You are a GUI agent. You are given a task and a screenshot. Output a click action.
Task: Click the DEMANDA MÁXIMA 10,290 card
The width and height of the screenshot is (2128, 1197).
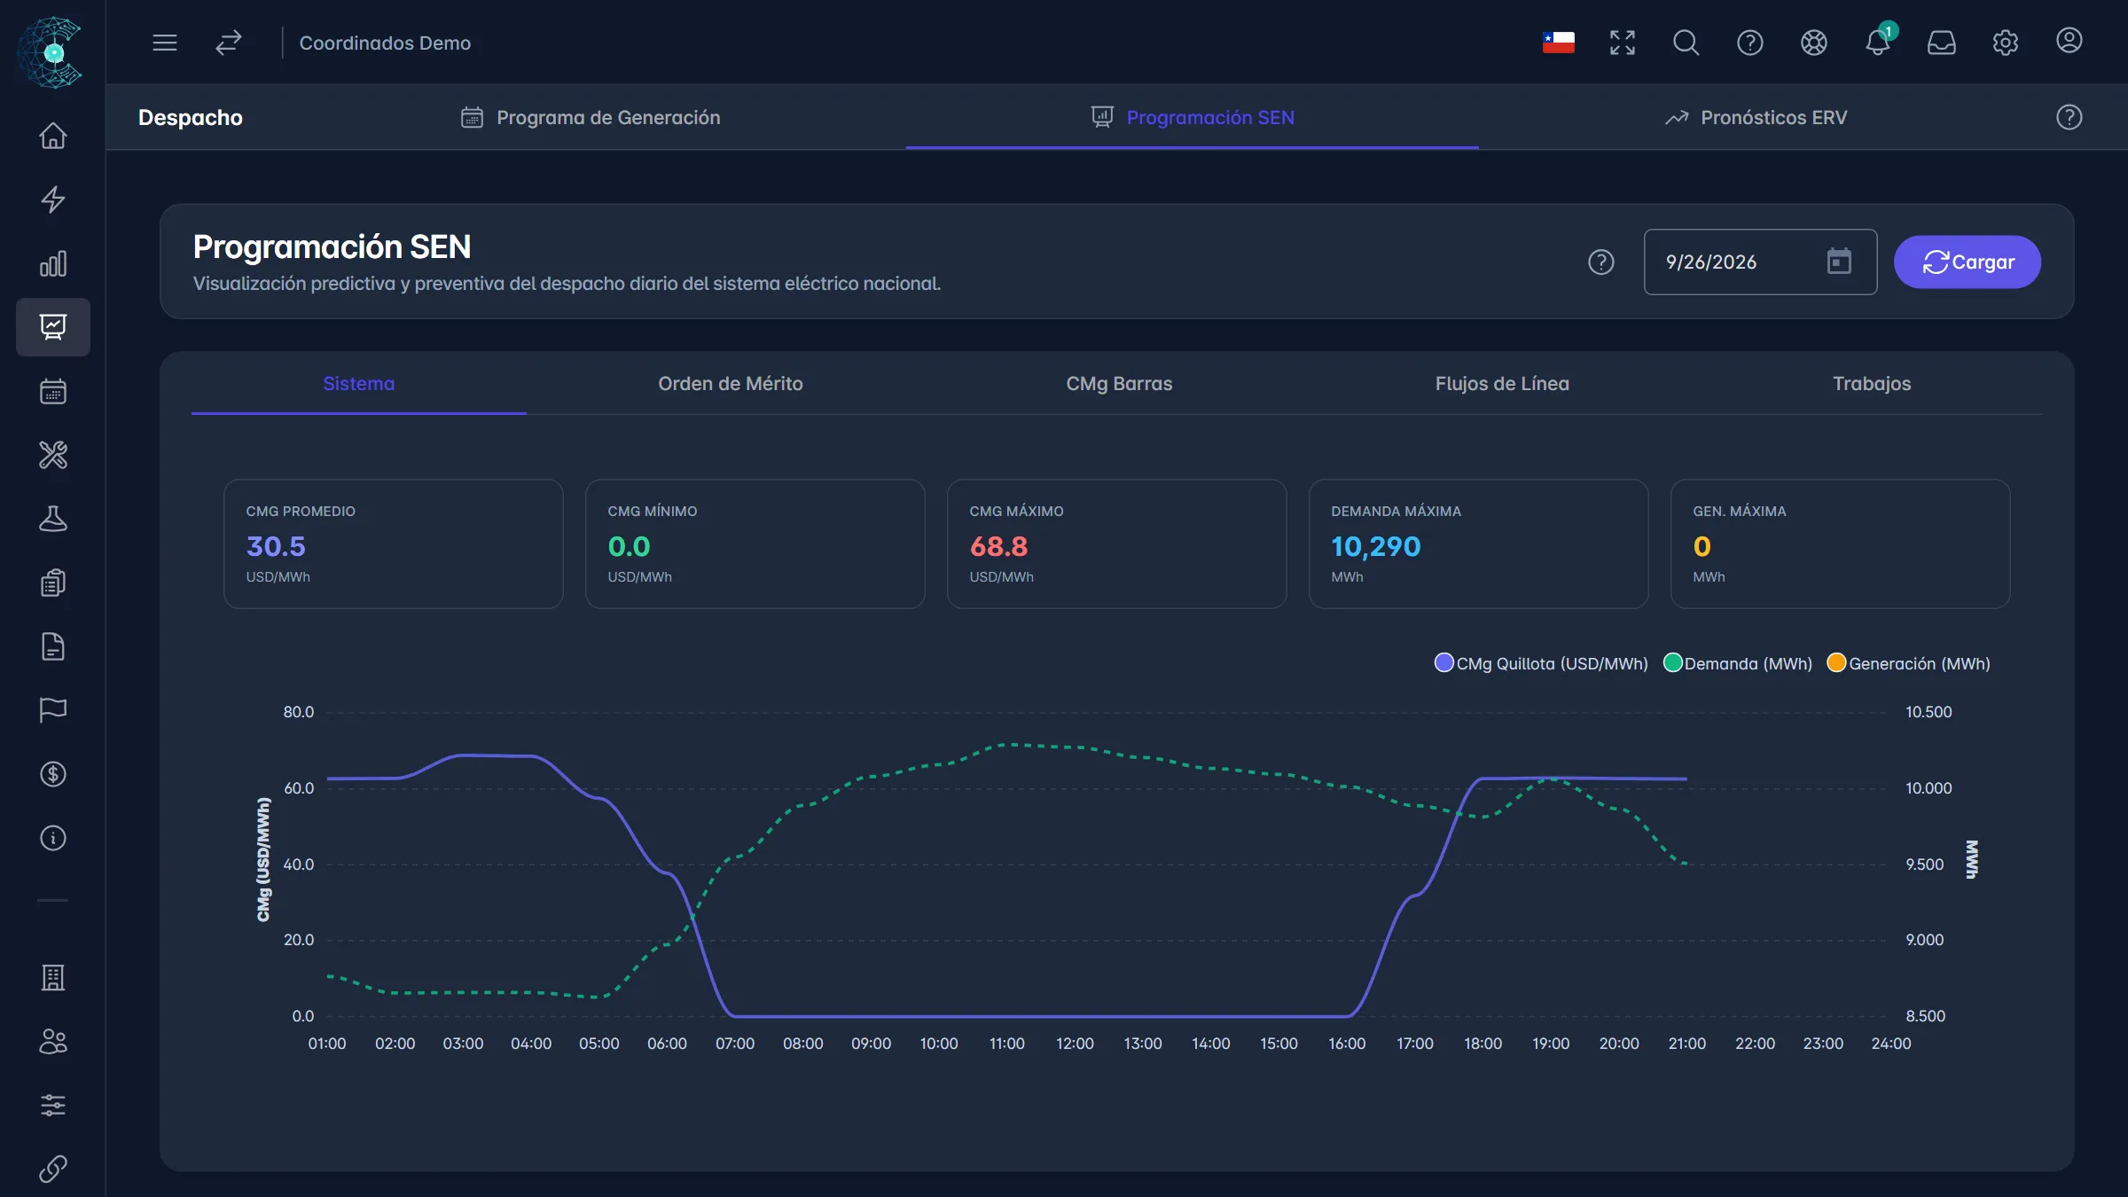tap(1479, 544)
